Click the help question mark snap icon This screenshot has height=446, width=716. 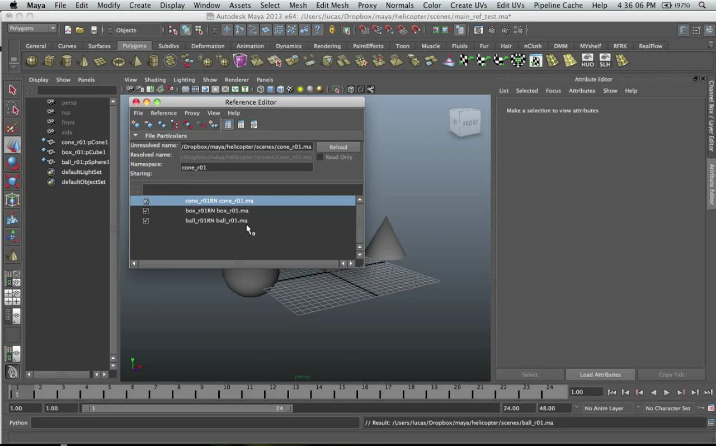point(317,30)
